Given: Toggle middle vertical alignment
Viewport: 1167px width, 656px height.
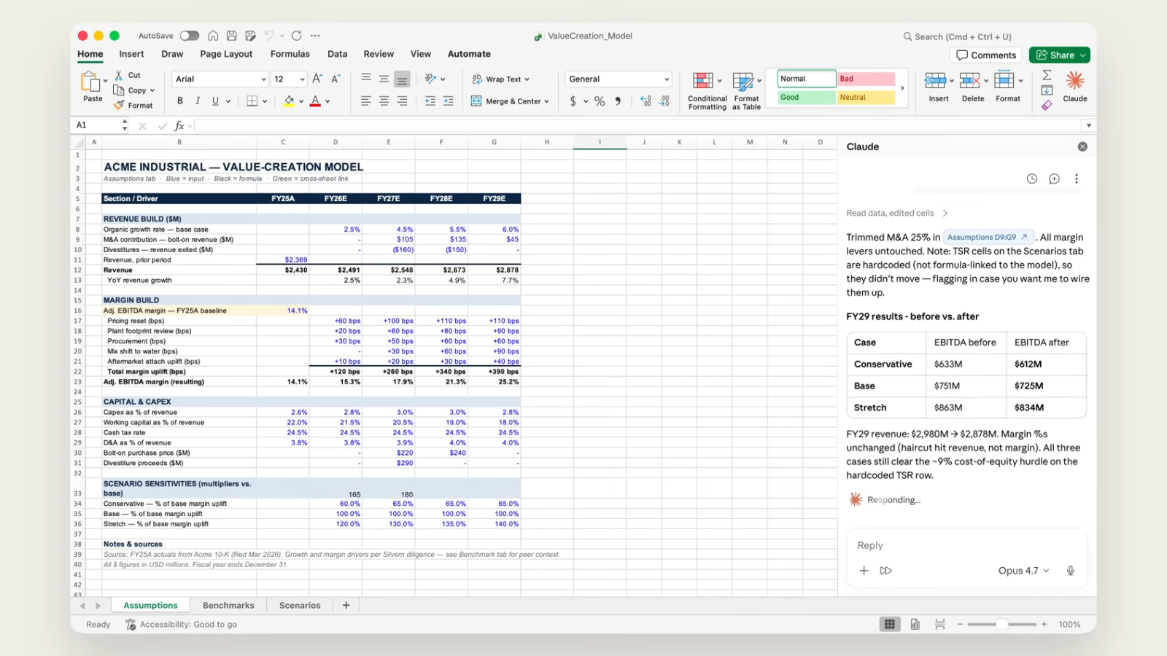Looking at the screenshot, I should [x=384, y=79].
